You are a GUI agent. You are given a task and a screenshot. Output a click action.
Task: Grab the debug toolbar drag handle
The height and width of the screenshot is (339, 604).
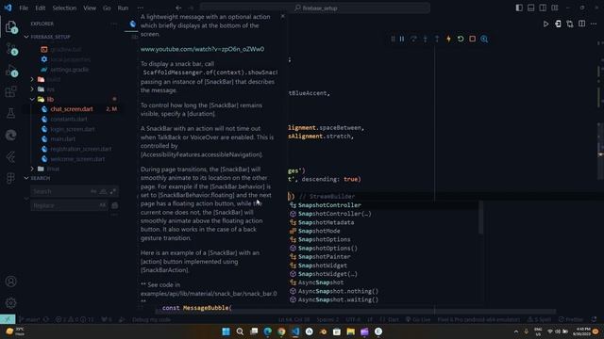click(393, 39)
